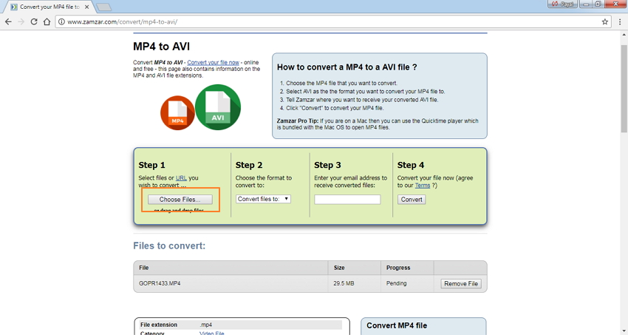Close the current browser tab
The height and width of the screenshot is (335, 628).
click(x=88, y=7)
